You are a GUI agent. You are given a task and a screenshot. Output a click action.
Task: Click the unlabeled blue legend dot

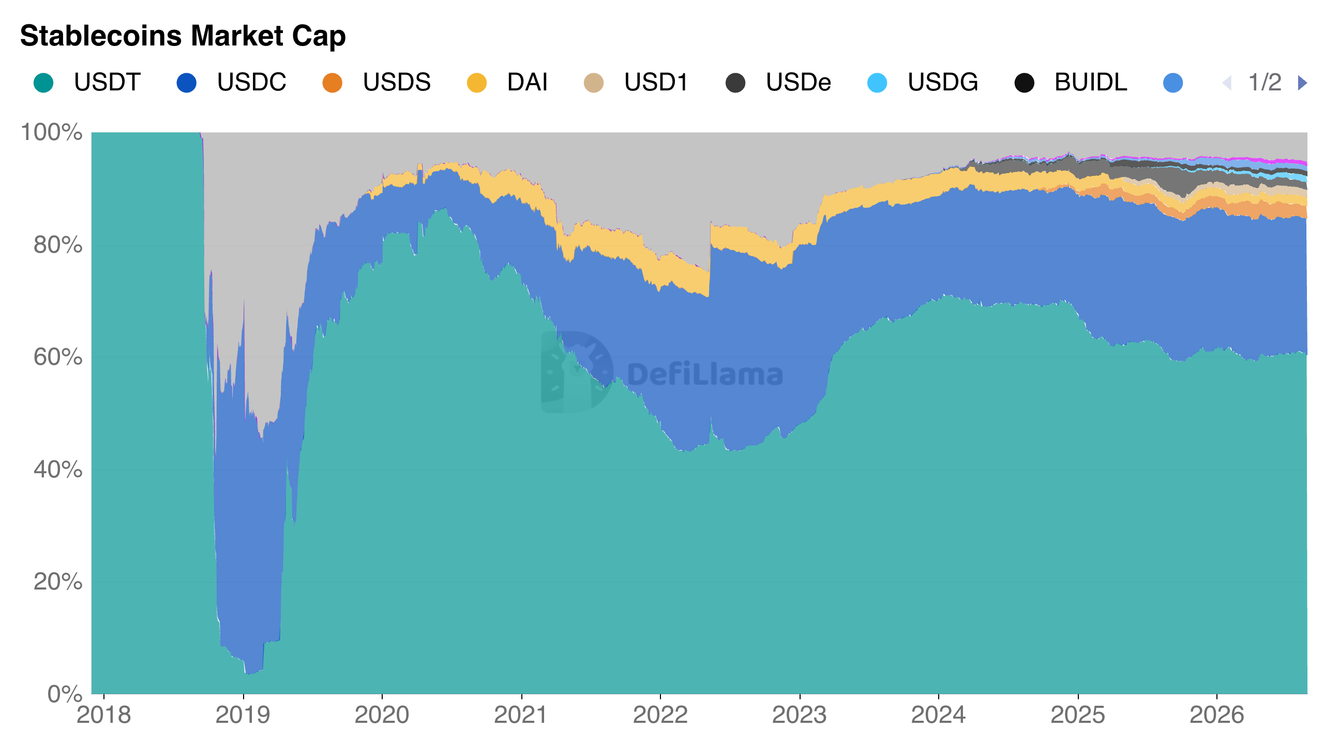[x=1172, y=83]
